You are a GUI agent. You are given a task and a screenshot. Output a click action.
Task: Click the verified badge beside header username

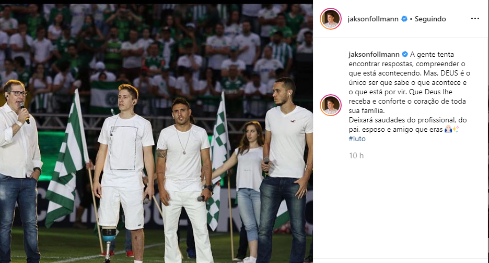[404, 19]
